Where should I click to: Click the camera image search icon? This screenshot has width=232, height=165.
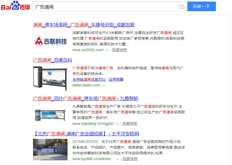point(181,6)
